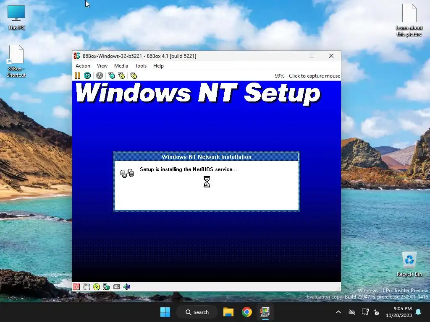
Task: Click the muted volume tray icon
Action: pyautogui.click(x=376, y=312)
